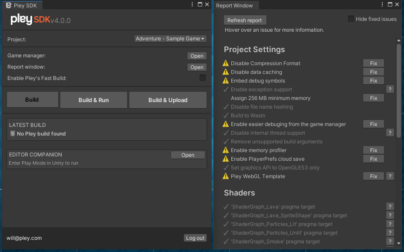Maximize the Pley SDK panel
The width and height of the screenshot is (404, 252).
200,4
